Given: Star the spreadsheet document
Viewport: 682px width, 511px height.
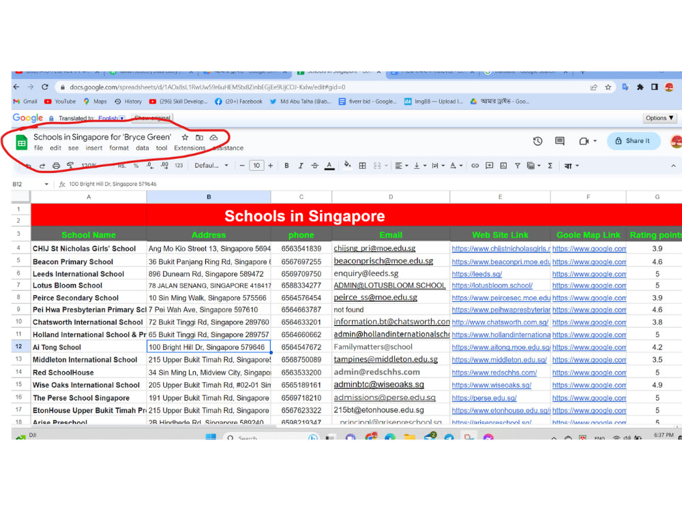Looking at the screenshot, I should coord(185,138).
